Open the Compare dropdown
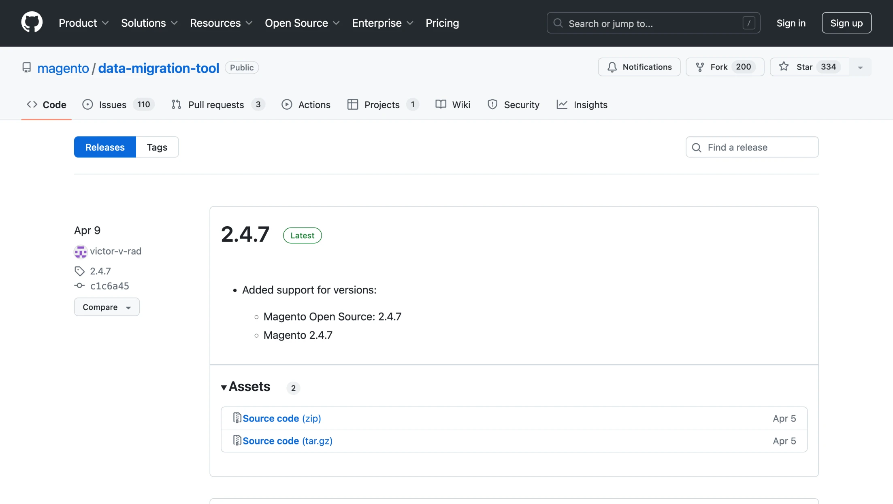Image resolution: width=893 pixels, height=504 pixels. click(x=107, y=307)
